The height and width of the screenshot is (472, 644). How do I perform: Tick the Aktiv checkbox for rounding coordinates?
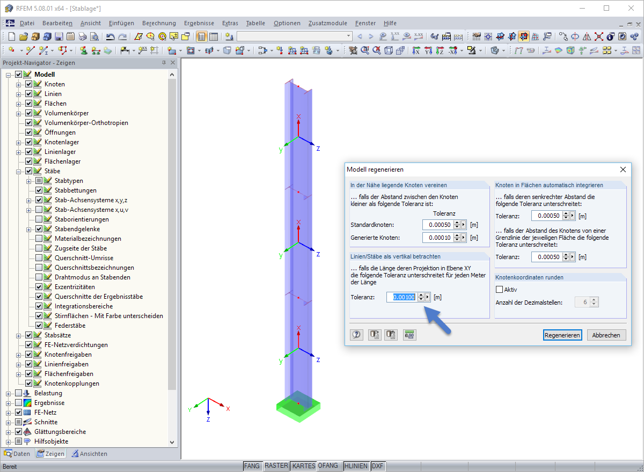500,289
